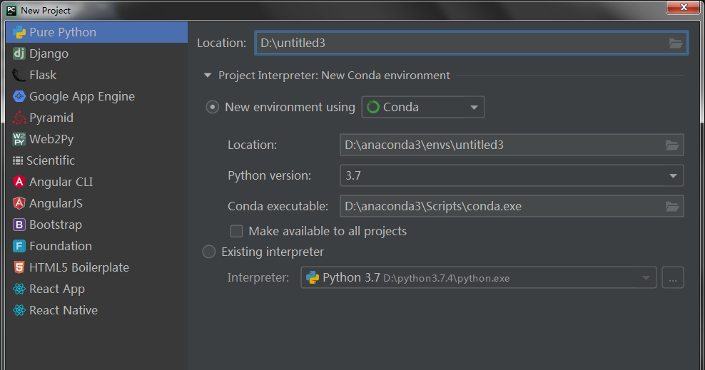Click the Pyramid framework icon
This screenshot has width=705, height=370.
[19, 118]
